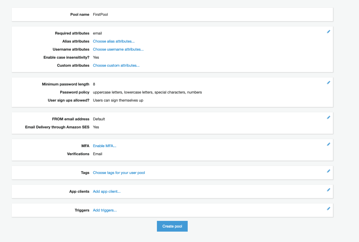Open MFA section editor with pencil icon
The height and width of the screenshot is (242, 359).
pyautogui.click(x=328, y=144)
